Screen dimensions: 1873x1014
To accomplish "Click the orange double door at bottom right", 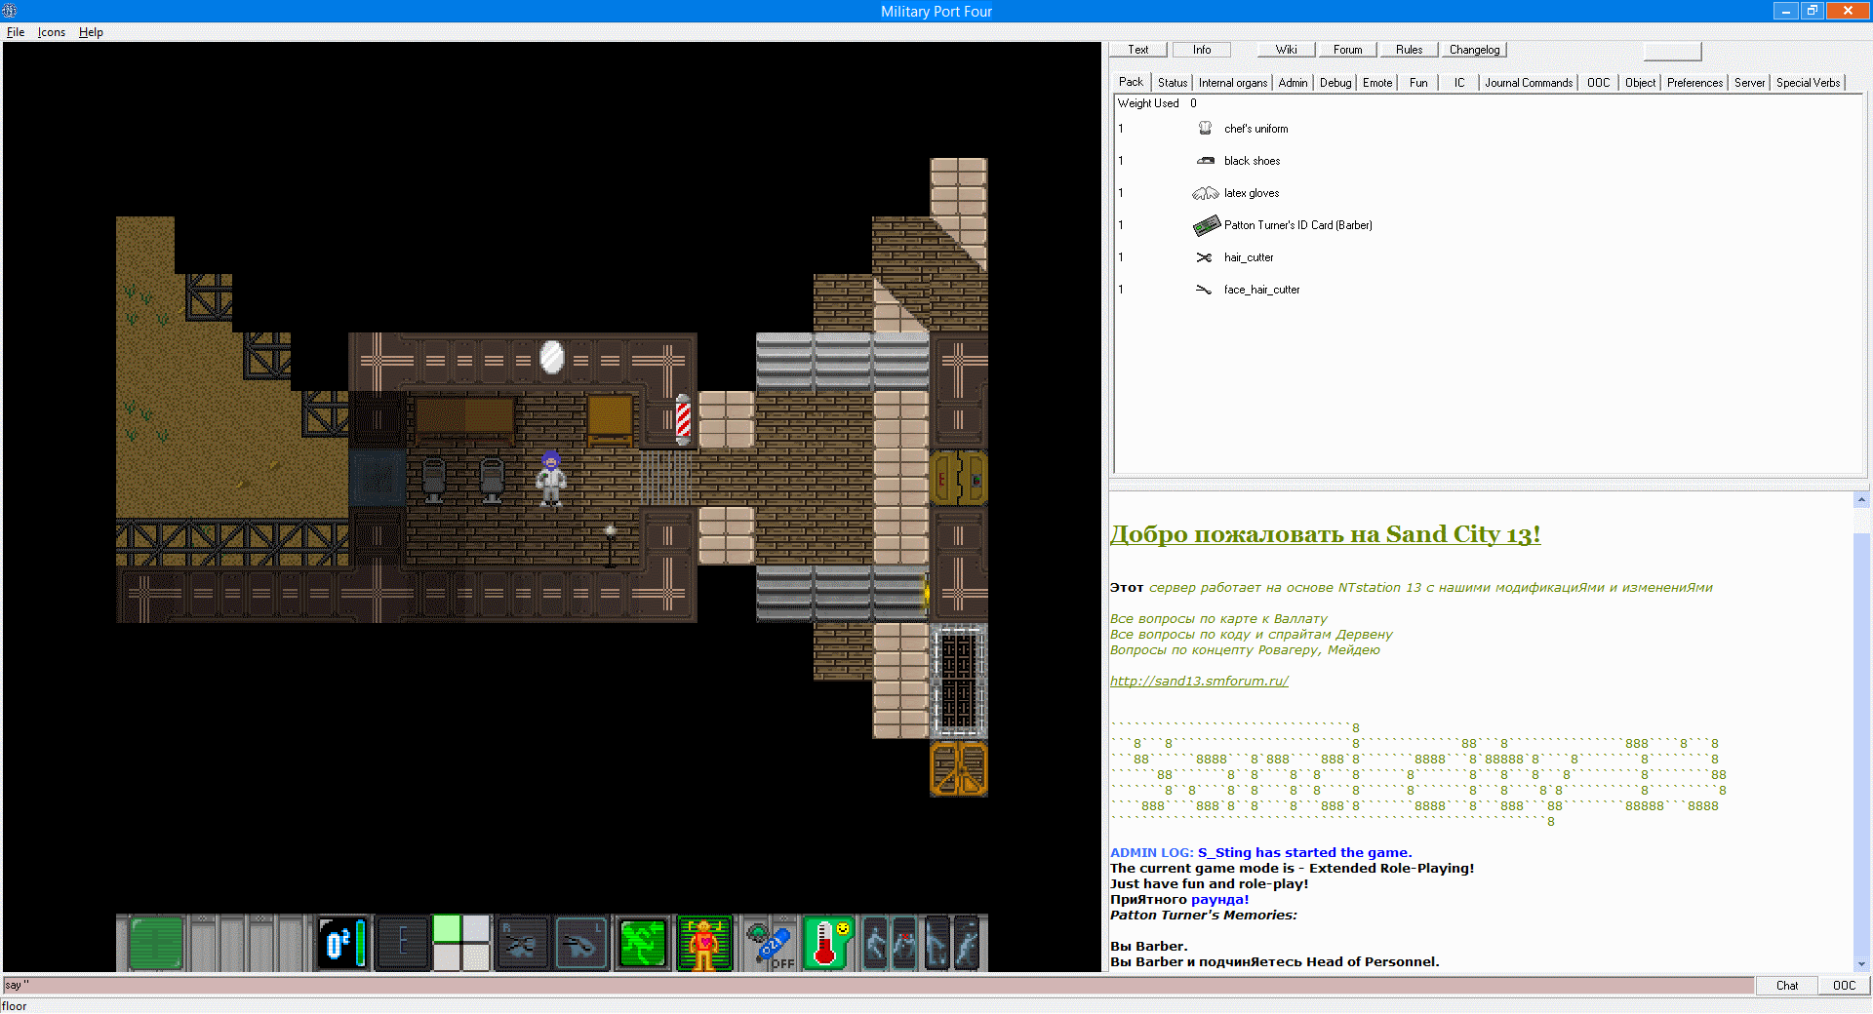I will (959, 768).
